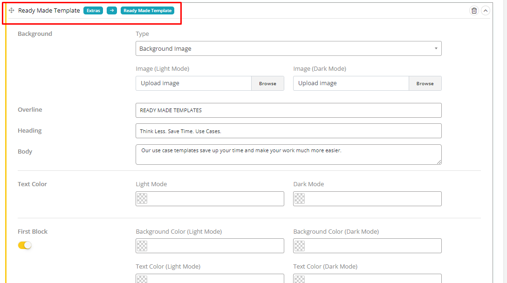
Task: Click the Light Mode Upload image field
Action: click(x=194, y=83)
